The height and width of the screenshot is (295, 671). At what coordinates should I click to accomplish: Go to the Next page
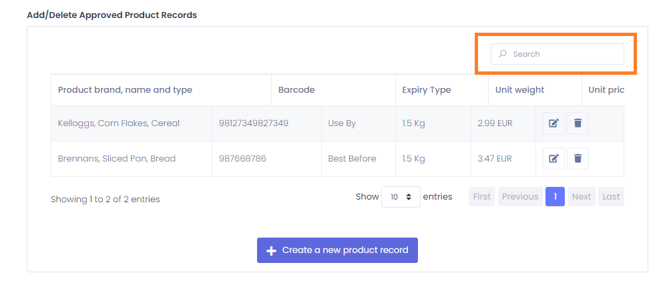coord(582,197)
